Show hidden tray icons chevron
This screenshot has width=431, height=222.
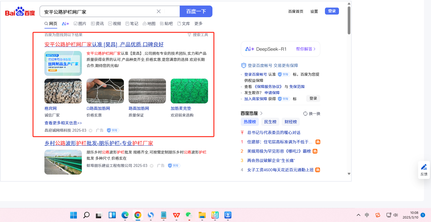tap(359, 215)
